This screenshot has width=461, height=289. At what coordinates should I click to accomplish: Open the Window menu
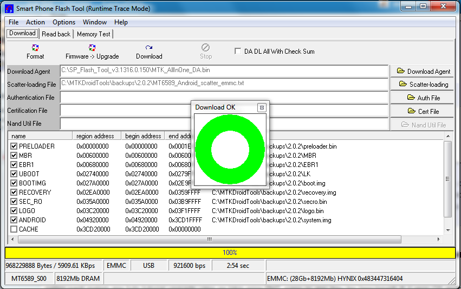(95, 22)
